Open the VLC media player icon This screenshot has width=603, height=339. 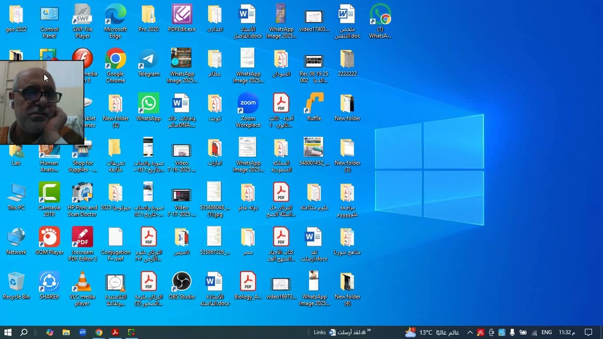82,289
